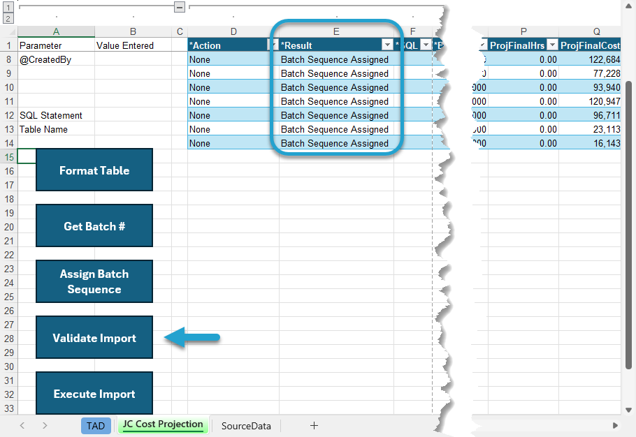Click vertical scrollbar down arrow
The height and width of the screenshot is (437, 636).
tap(629, 410)
